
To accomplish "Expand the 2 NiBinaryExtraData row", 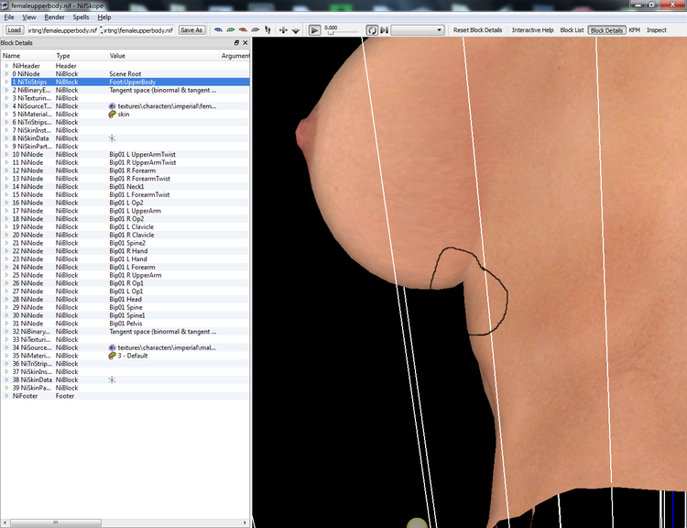I will pyautogui.click(x=6, y=90).
